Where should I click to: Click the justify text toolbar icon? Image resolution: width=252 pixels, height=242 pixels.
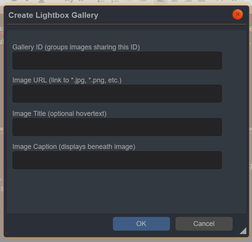[x=201, y=1]
